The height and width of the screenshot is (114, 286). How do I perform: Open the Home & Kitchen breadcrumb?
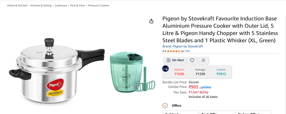click(17, 5)
